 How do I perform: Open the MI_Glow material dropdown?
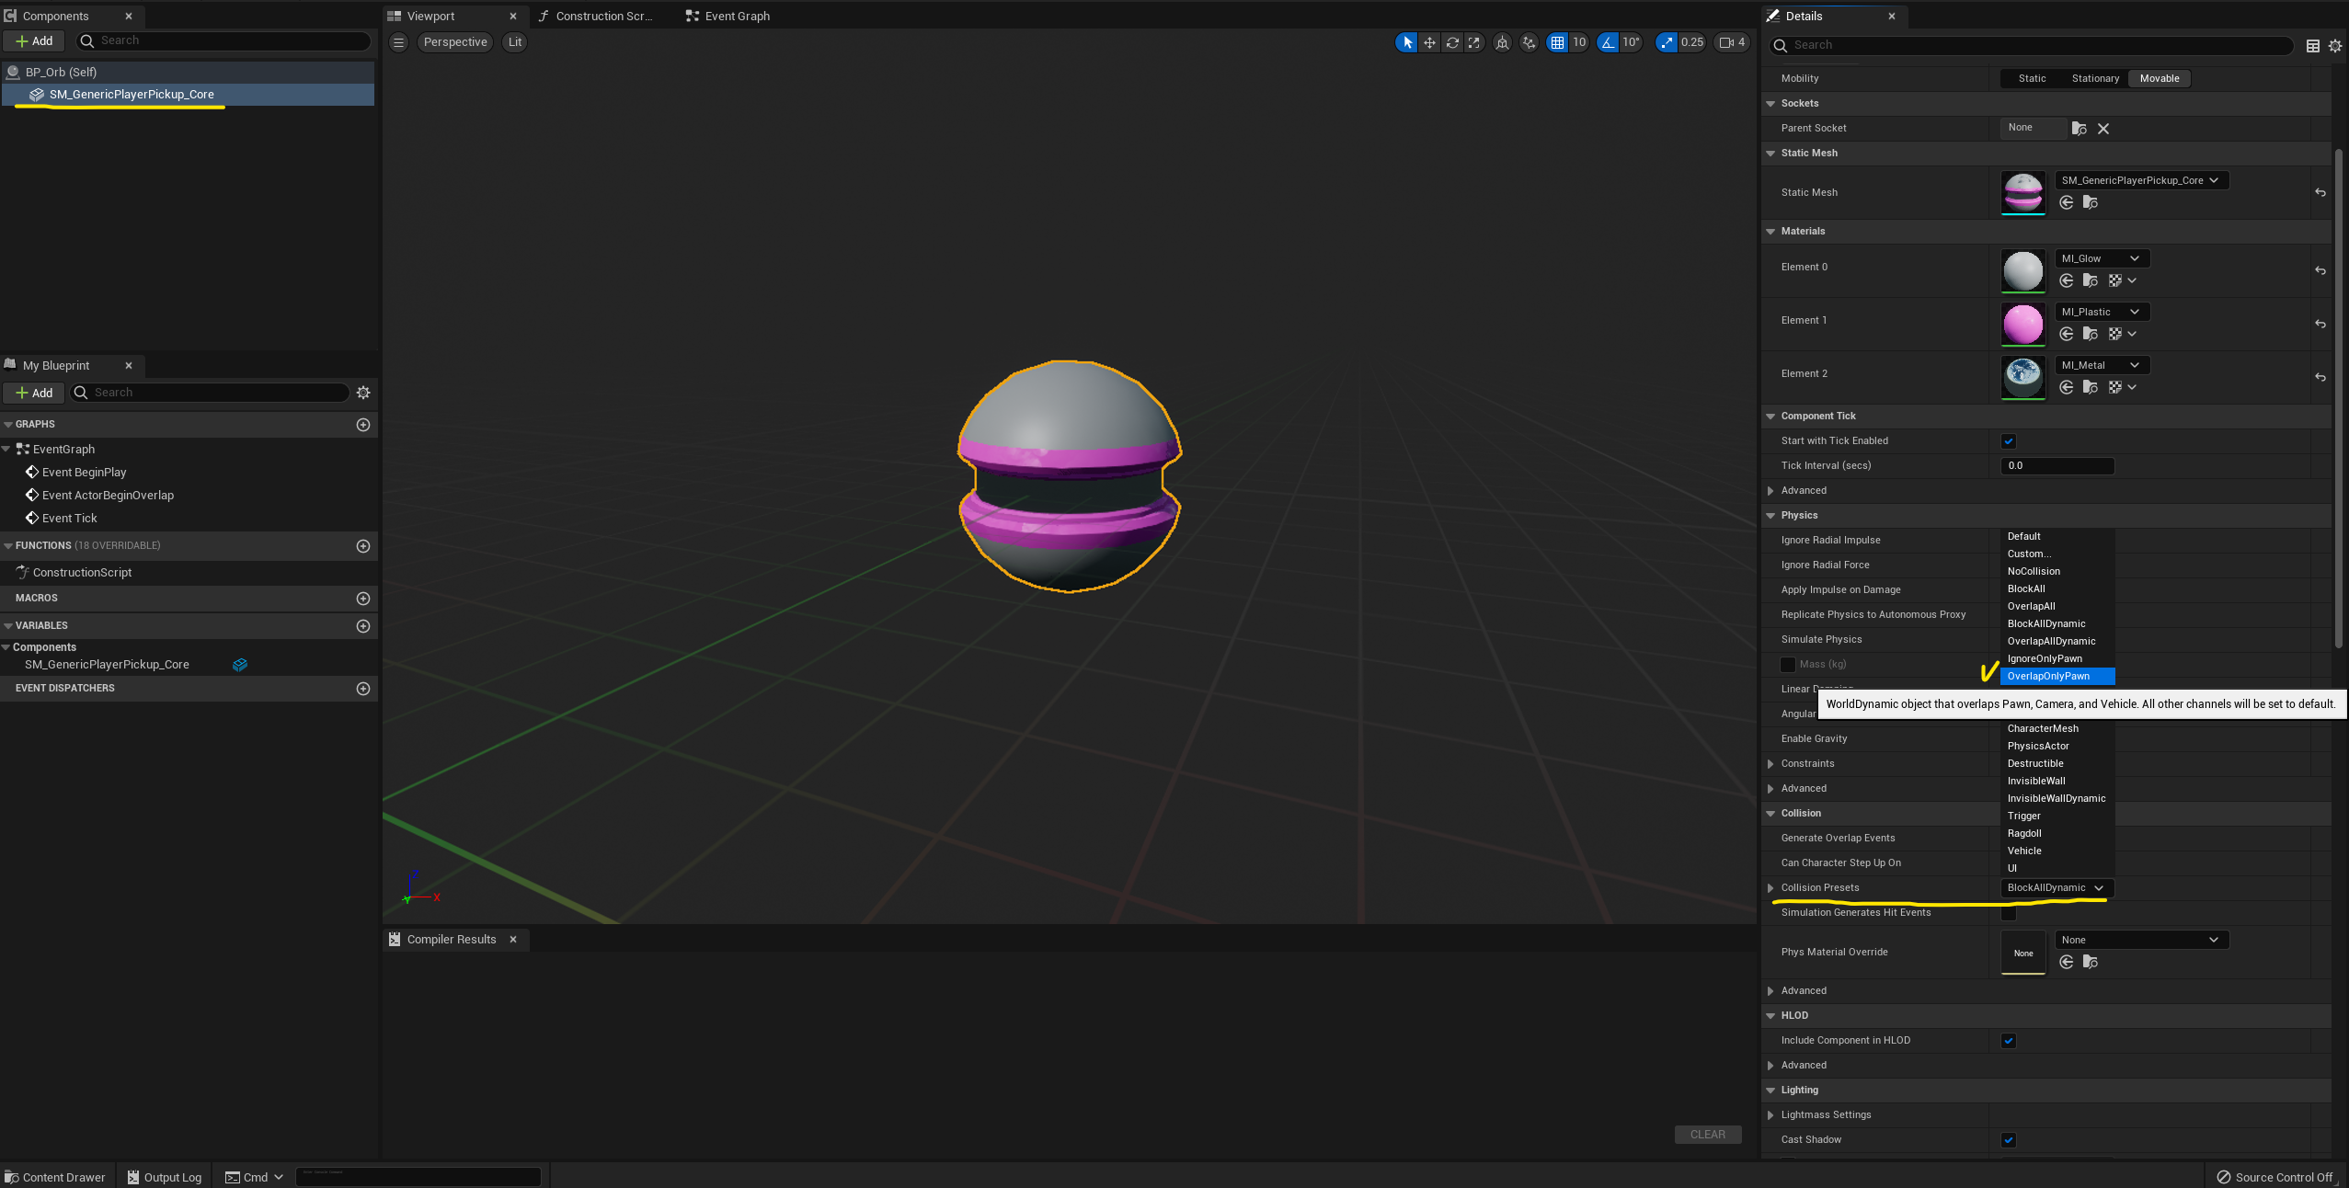[2102, 259]
